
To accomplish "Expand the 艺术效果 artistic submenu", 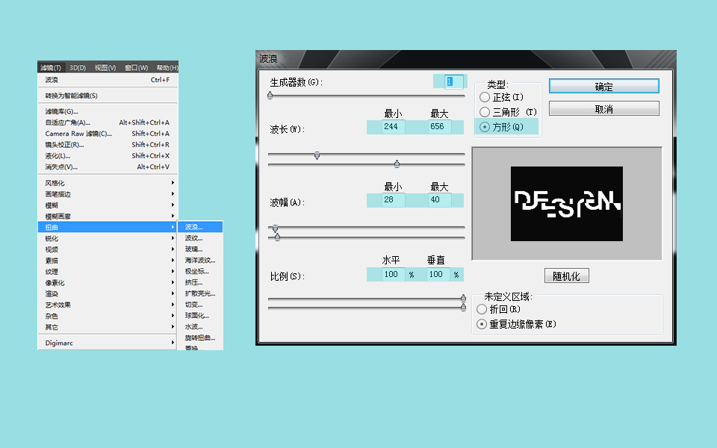I will (108, 305).
